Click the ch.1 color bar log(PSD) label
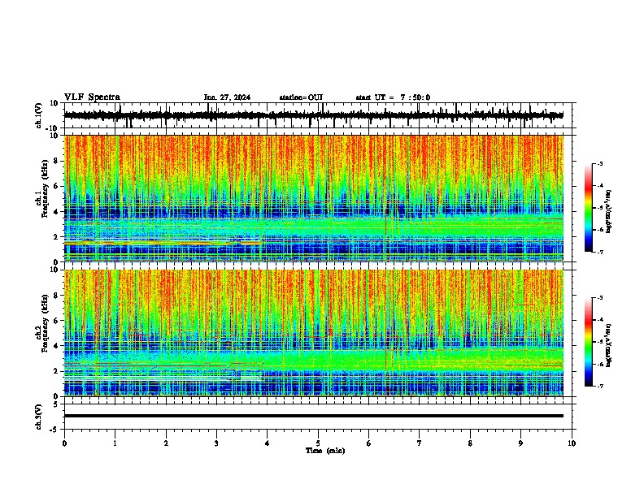 [x=609, y=212]
